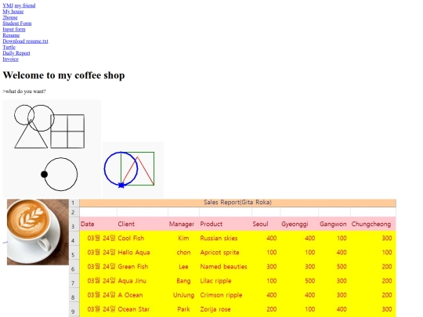The width and height of the screenshot is (423, 317).
Task: Click the Green Fish client cell
Action: [x=133, y=267]
